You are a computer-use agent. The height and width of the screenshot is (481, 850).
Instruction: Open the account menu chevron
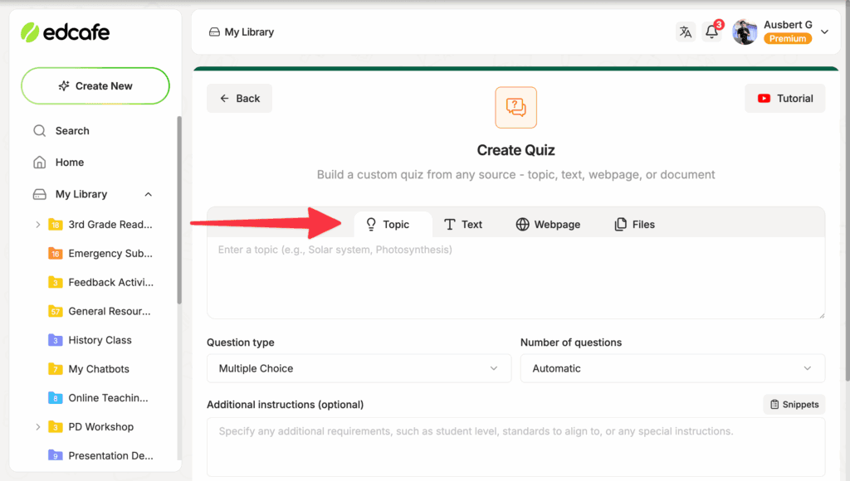[x=824, y=32]
